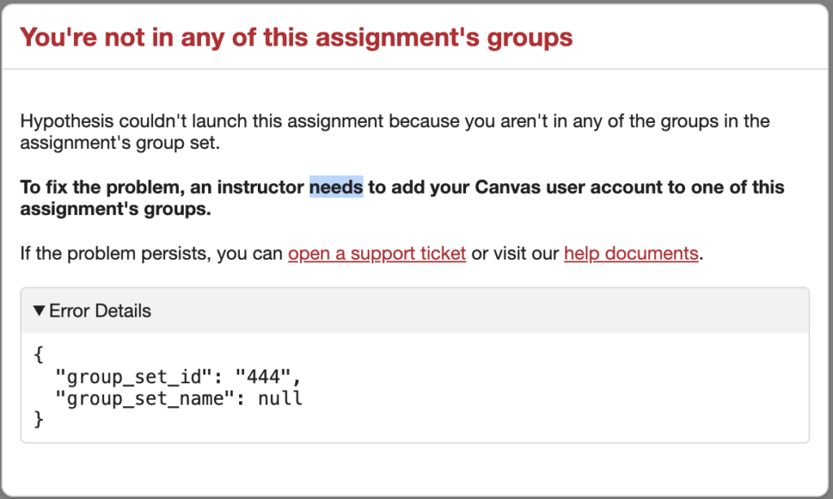Collapse the Error Details disclosure triangle
The image size is (833, 499).
click(39, 310)
